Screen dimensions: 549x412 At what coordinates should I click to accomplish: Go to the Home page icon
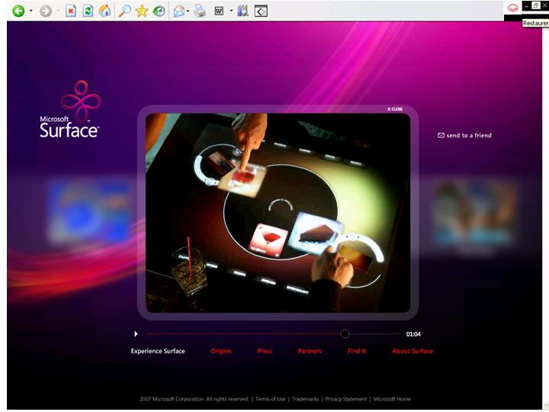click(x=104, y=11)
